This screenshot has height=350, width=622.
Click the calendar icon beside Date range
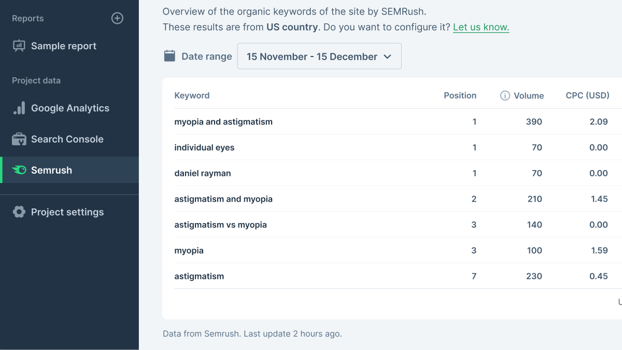tap(169, 56)
